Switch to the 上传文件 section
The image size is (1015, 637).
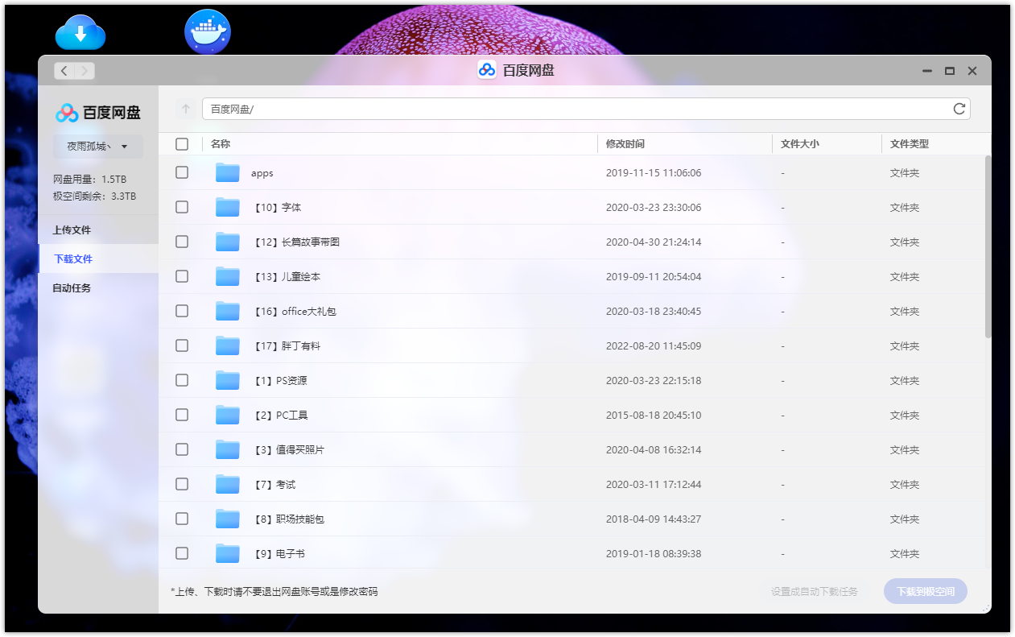[x=98, y=230]
